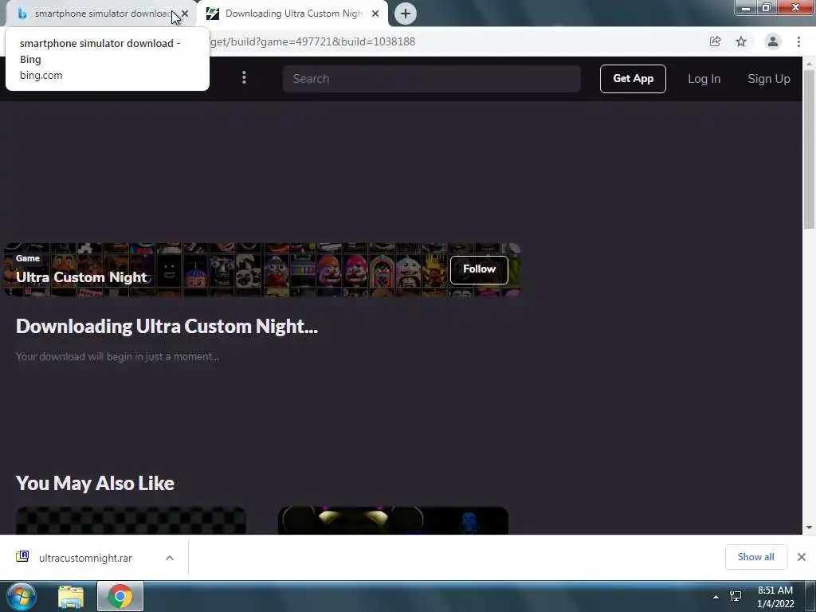Show all downloads

(x=755, y=557)
